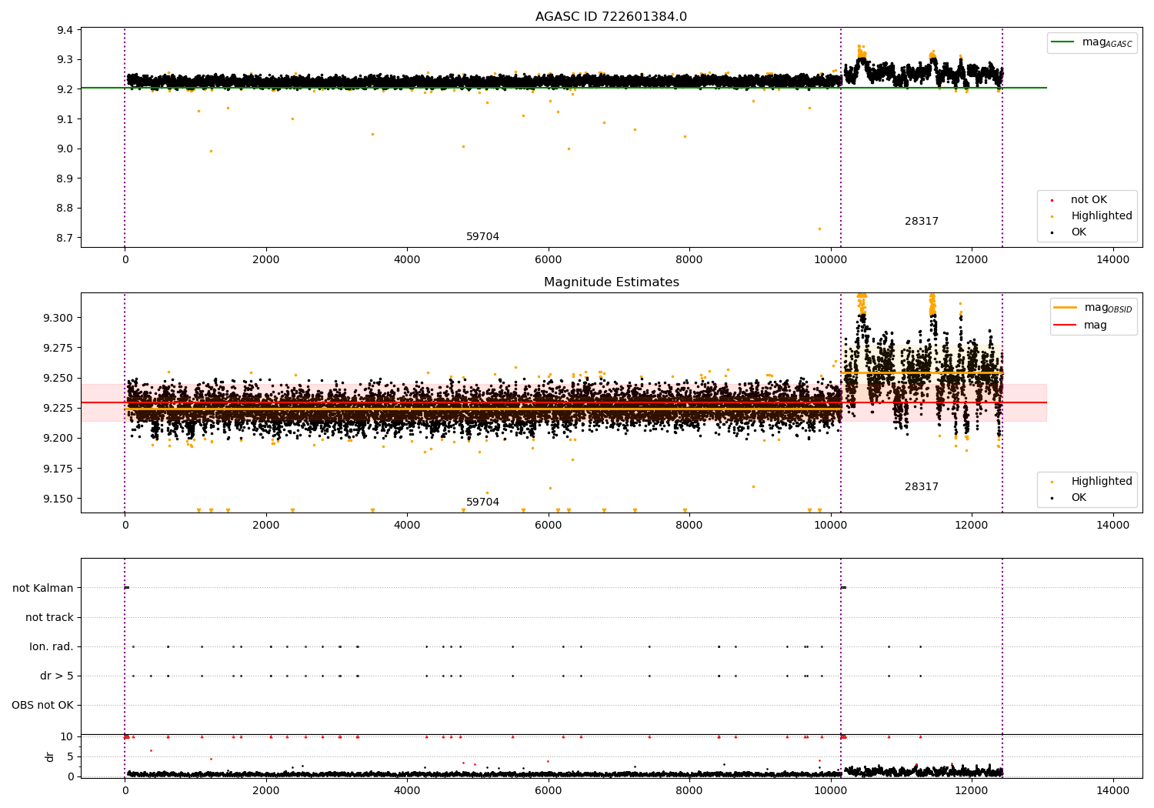Click obsid label '28317' in Magnitude Estimates plot

[x=921, y=487]
